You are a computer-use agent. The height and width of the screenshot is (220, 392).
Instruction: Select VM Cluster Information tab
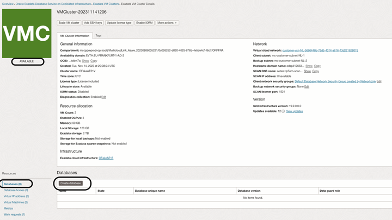[75, 36]
